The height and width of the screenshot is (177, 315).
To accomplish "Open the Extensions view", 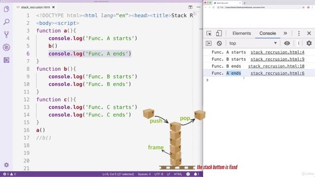I will 6,60.
